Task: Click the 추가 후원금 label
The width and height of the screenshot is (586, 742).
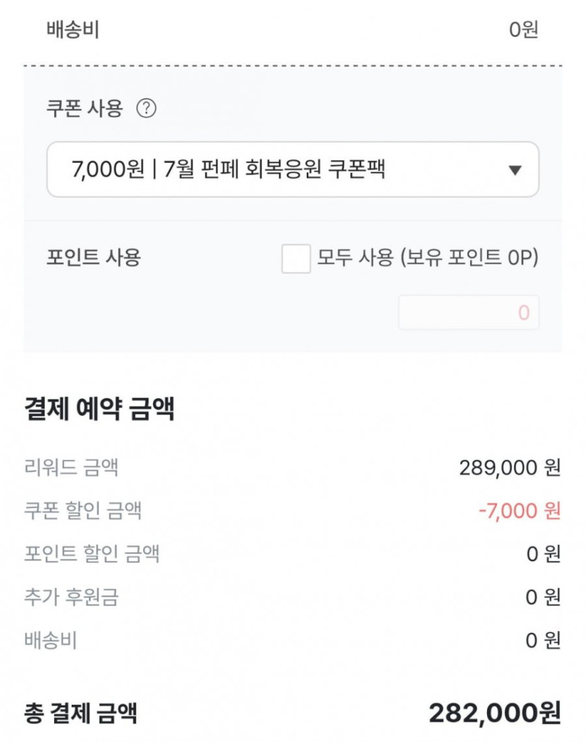Action: coord(71,597)
